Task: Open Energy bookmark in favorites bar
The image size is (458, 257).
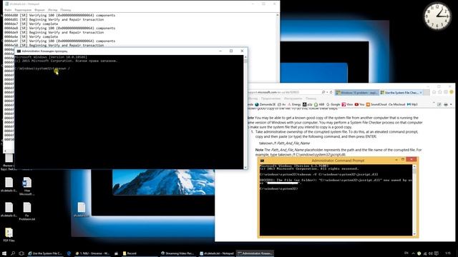Action: point(294,104)
